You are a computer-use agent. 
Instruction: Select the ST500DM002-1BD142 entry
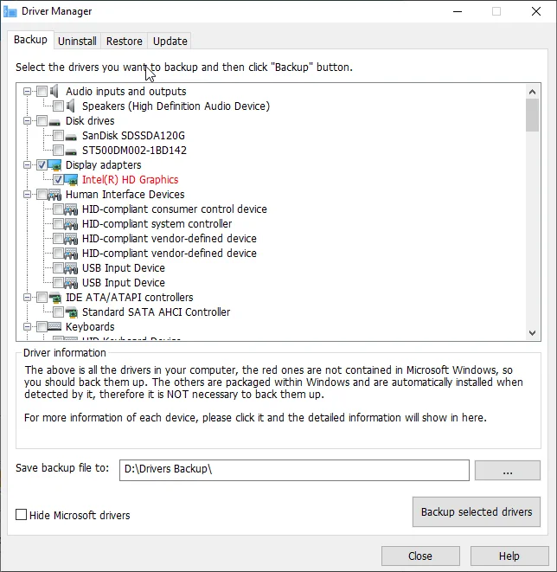pyautogui.click(x=134, y=151)
